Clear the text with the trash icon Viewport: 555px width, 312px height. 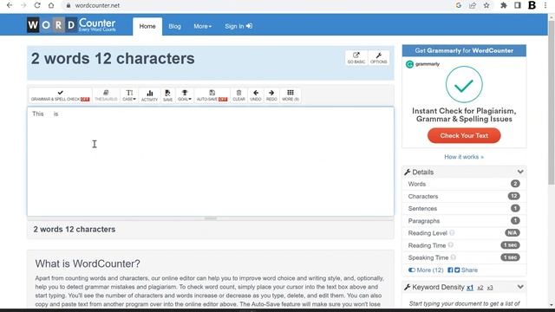coord(239,95)
